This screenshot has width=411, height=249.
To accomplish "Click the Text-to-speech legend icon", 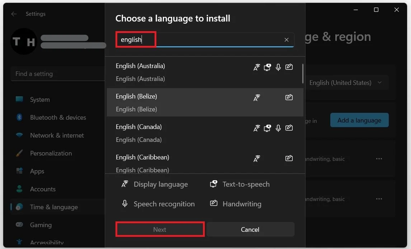I will click(x=213, y=184).
